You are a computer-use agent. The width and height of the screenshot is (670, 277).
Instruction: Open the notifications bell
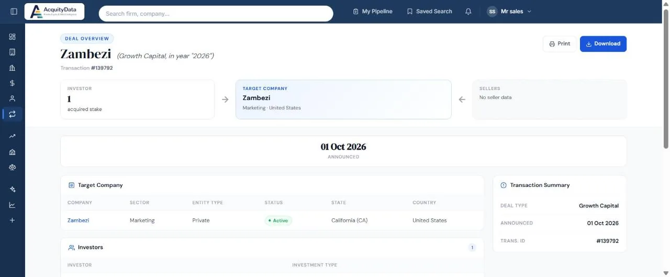468,12
